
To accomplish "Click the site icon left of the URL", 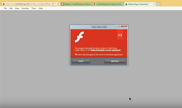I will (x=4, y=4).
